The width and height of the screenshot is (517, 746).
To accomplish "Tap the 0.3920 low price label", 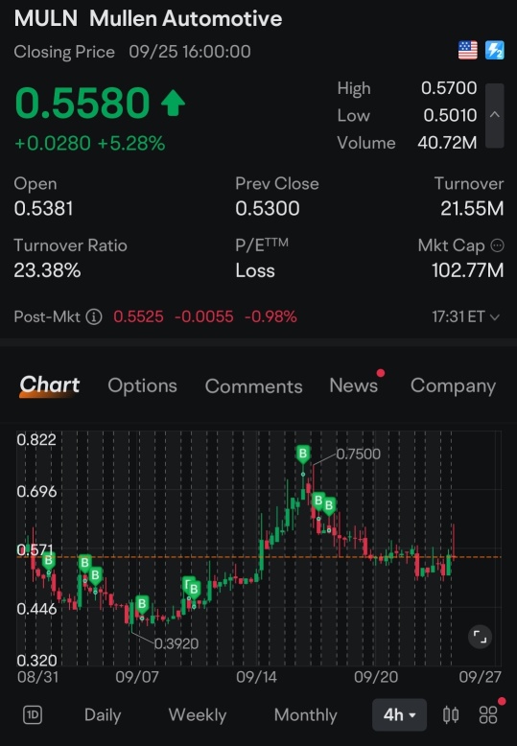I will click(176, 643).
